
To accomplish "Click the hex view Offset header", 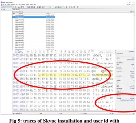I will tap(19, 51).
